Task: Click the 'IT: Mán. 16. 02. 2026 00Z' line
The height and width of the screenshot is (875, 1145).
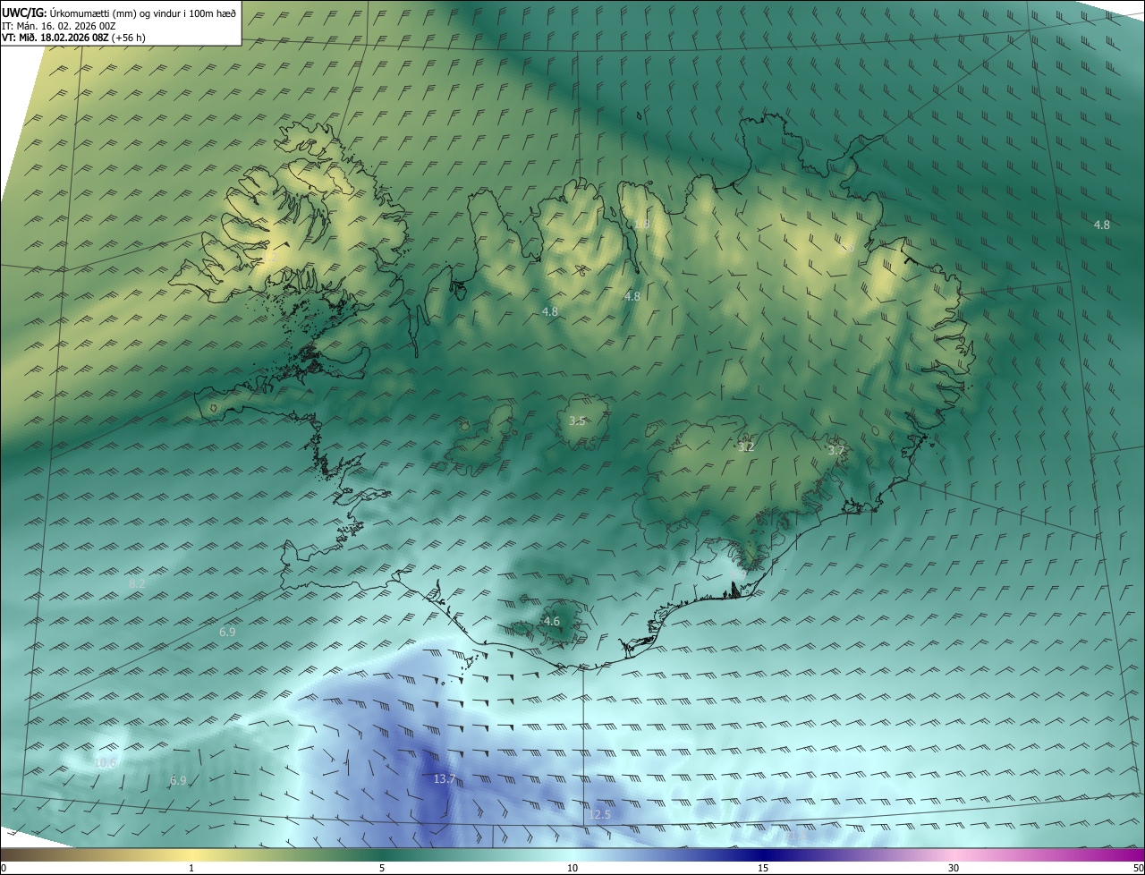Action: click(x=58, y=25)
